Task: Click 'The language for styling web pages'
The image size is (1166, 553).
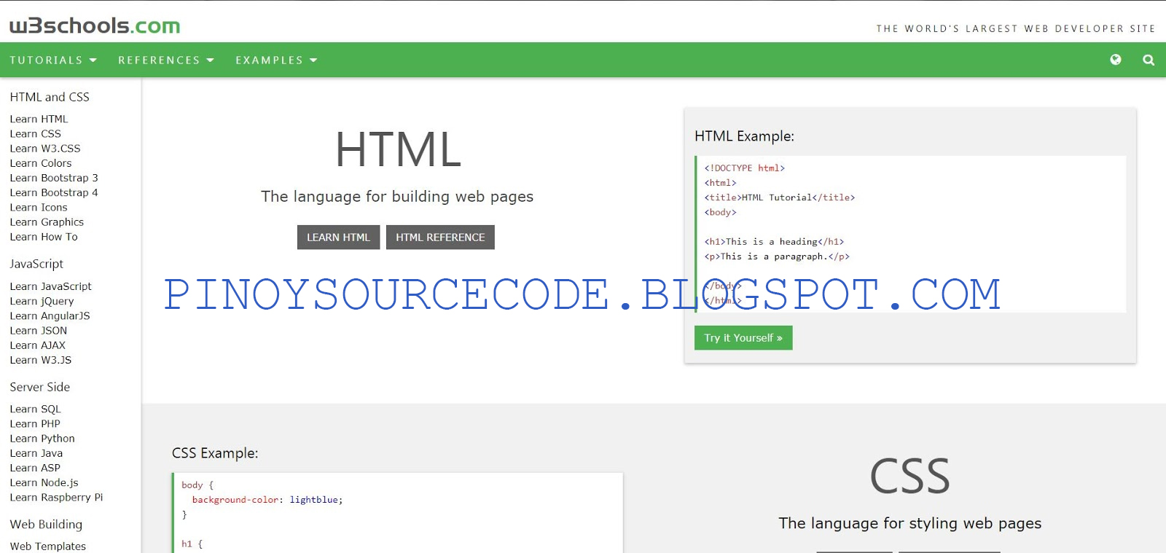Action: tap(910, 523)
